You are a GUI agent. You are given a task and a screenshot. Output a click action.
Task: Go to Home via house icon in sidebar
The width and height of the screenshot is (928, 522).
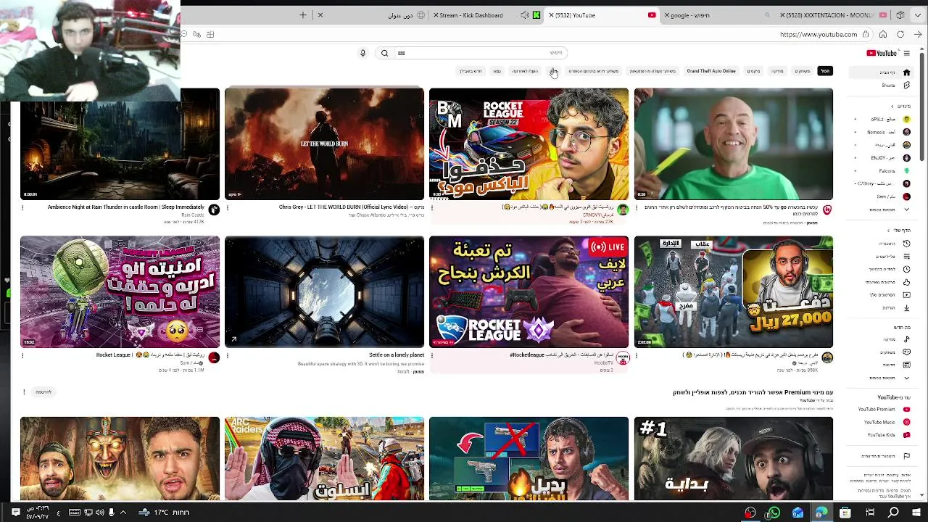tap(906, 72)
